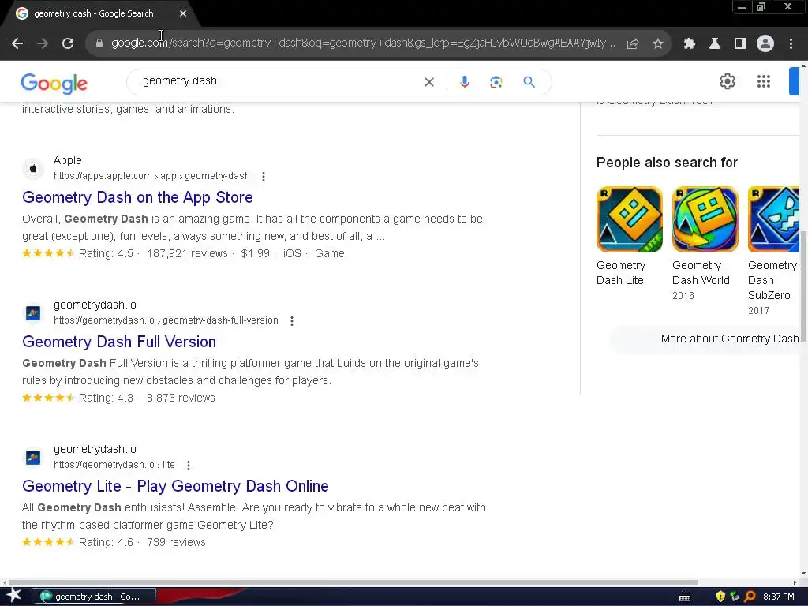This screenshot has height=606, width=808.
Task: Open Geometry Dash on the App Store link
Action: (x=137, y=197)
